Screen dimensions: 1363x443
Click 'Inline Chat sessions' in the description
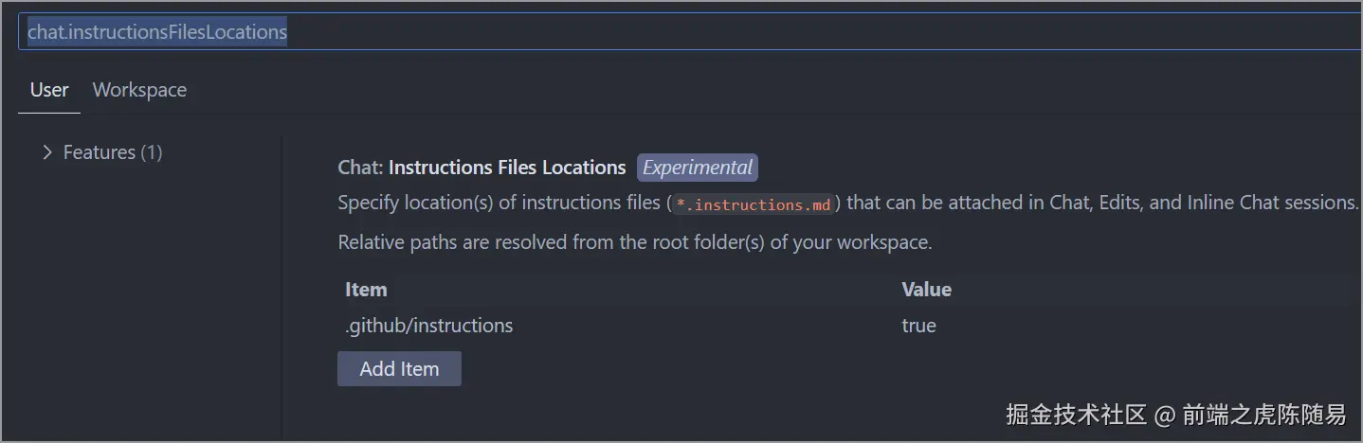point(1272,203)
